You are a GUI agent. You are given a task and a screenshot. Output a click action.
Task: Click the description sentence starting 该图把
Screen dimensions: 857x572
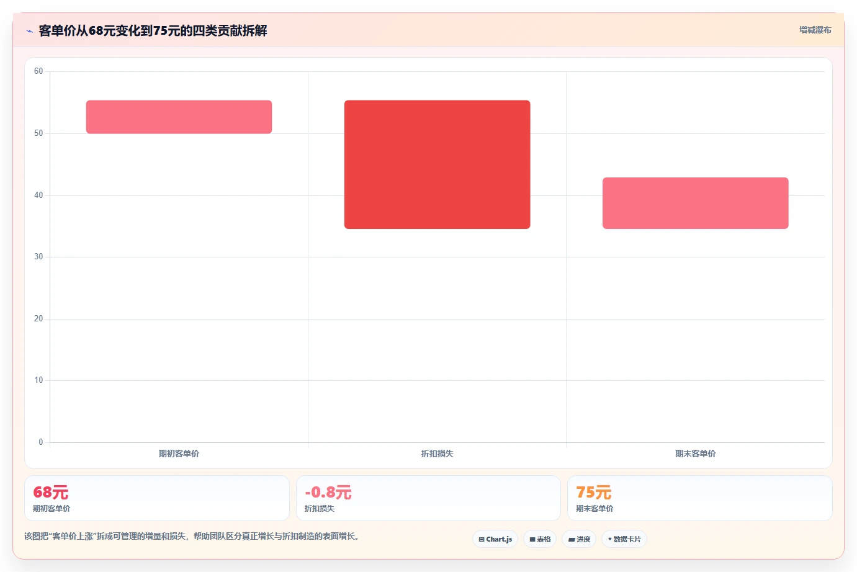coord(192,536)
